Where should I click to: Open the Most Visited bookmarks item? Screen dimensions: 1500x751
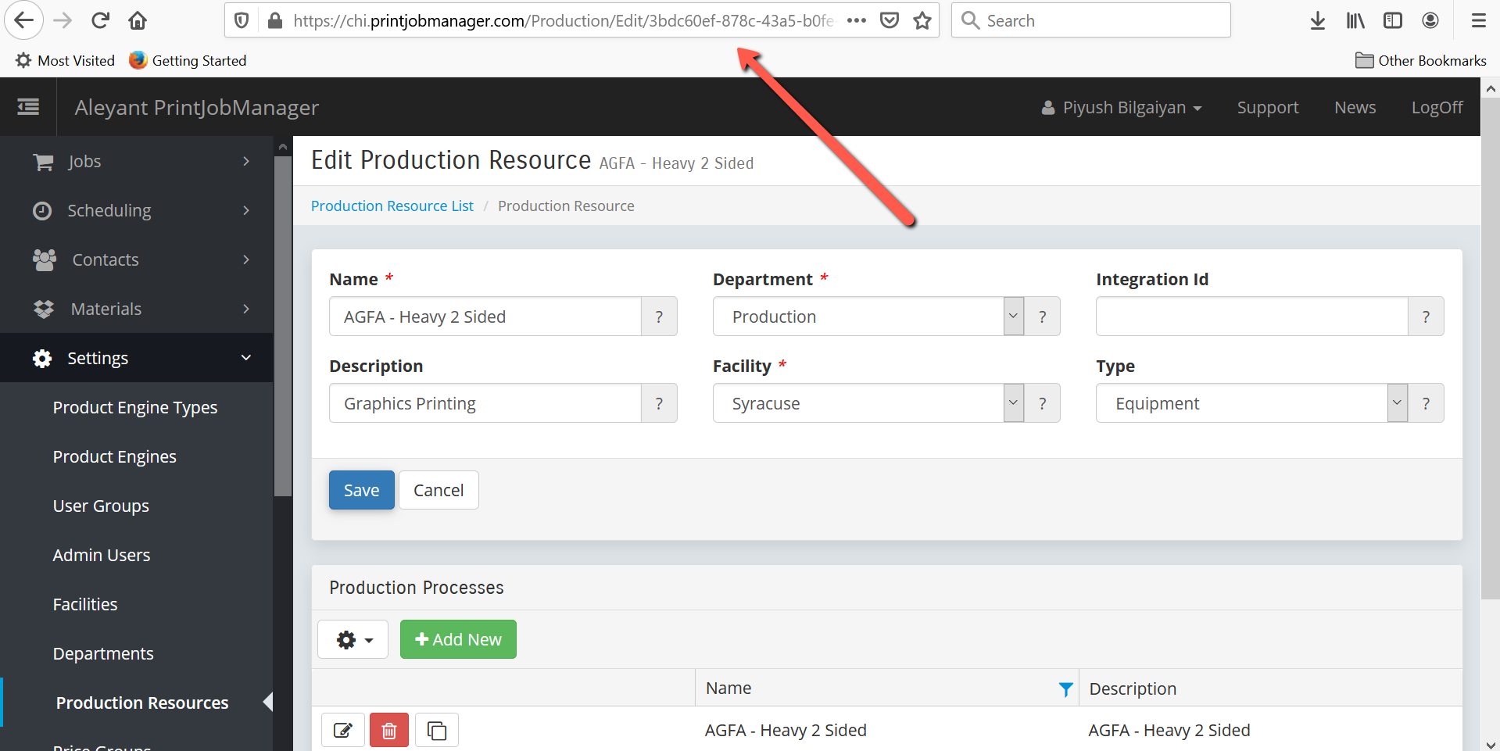[66, 60]
